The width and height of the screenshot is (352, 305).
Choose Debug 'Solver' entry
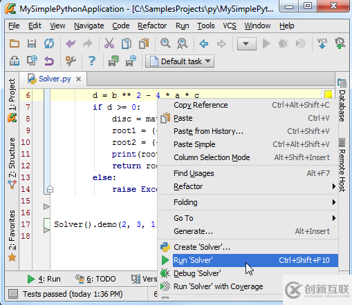click(248, 273)
